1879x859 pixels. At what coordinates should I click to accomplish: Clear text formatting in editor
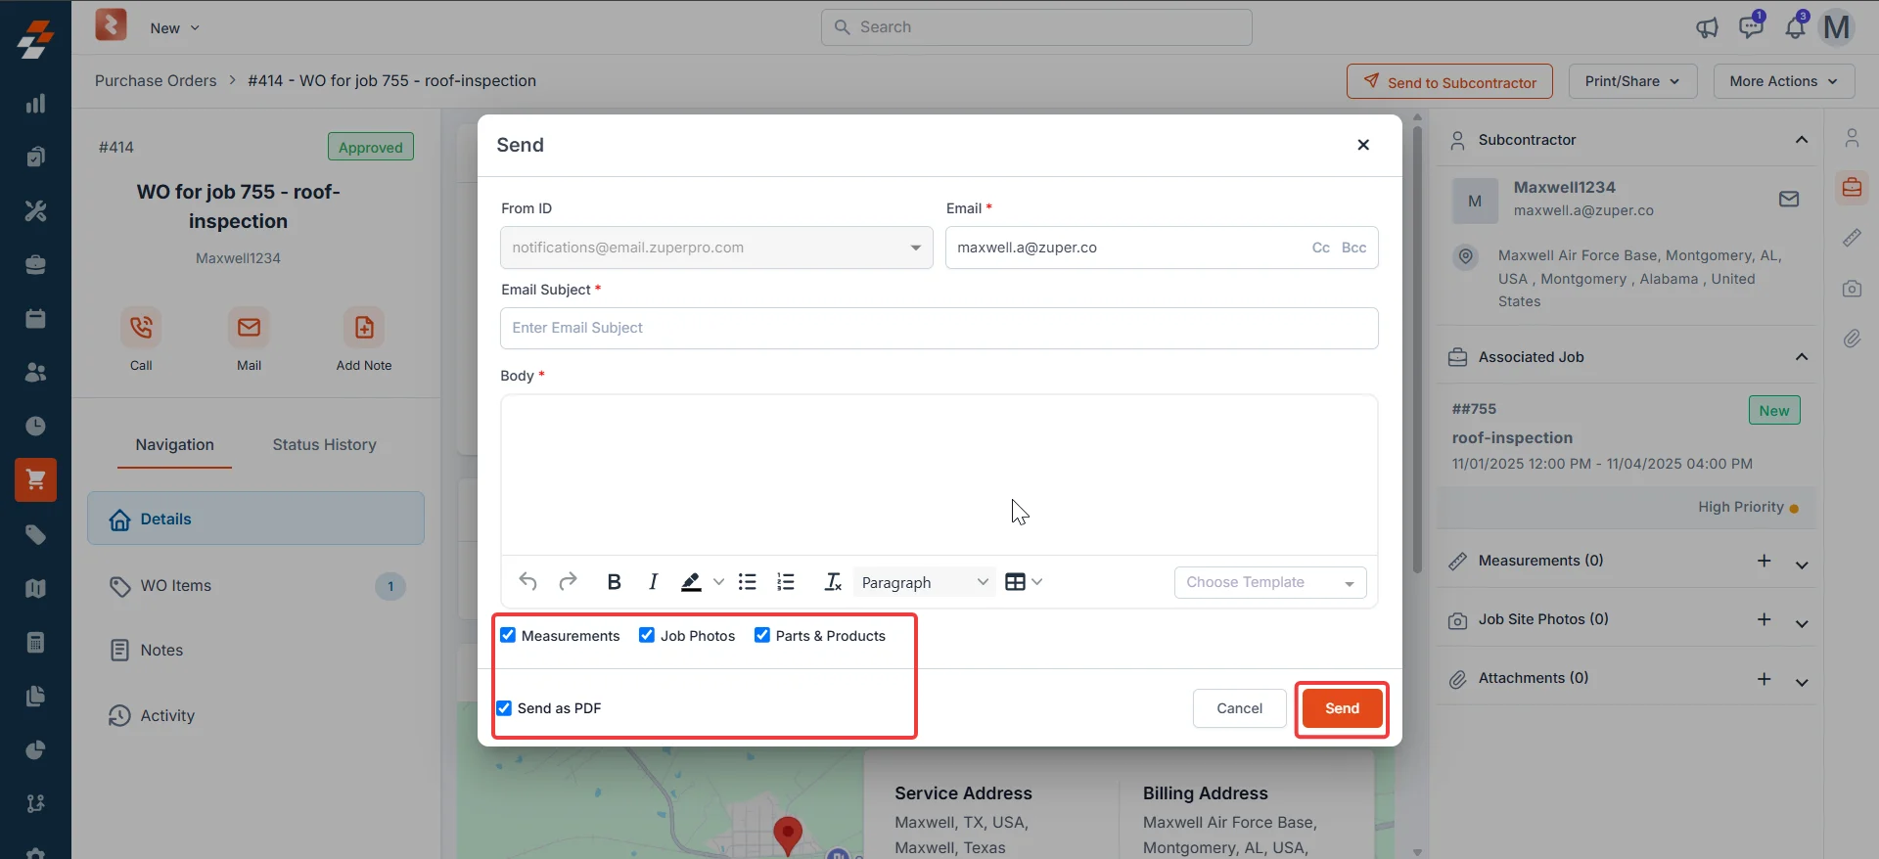(833, 582)
